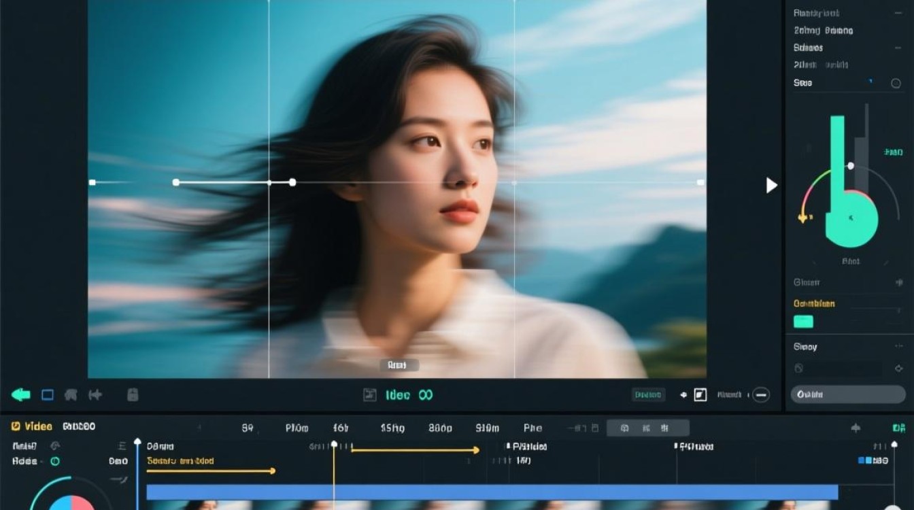The image size is (914, 510).
Task: Click the dark green button in the bottom bar
Action: pos(647,394)
